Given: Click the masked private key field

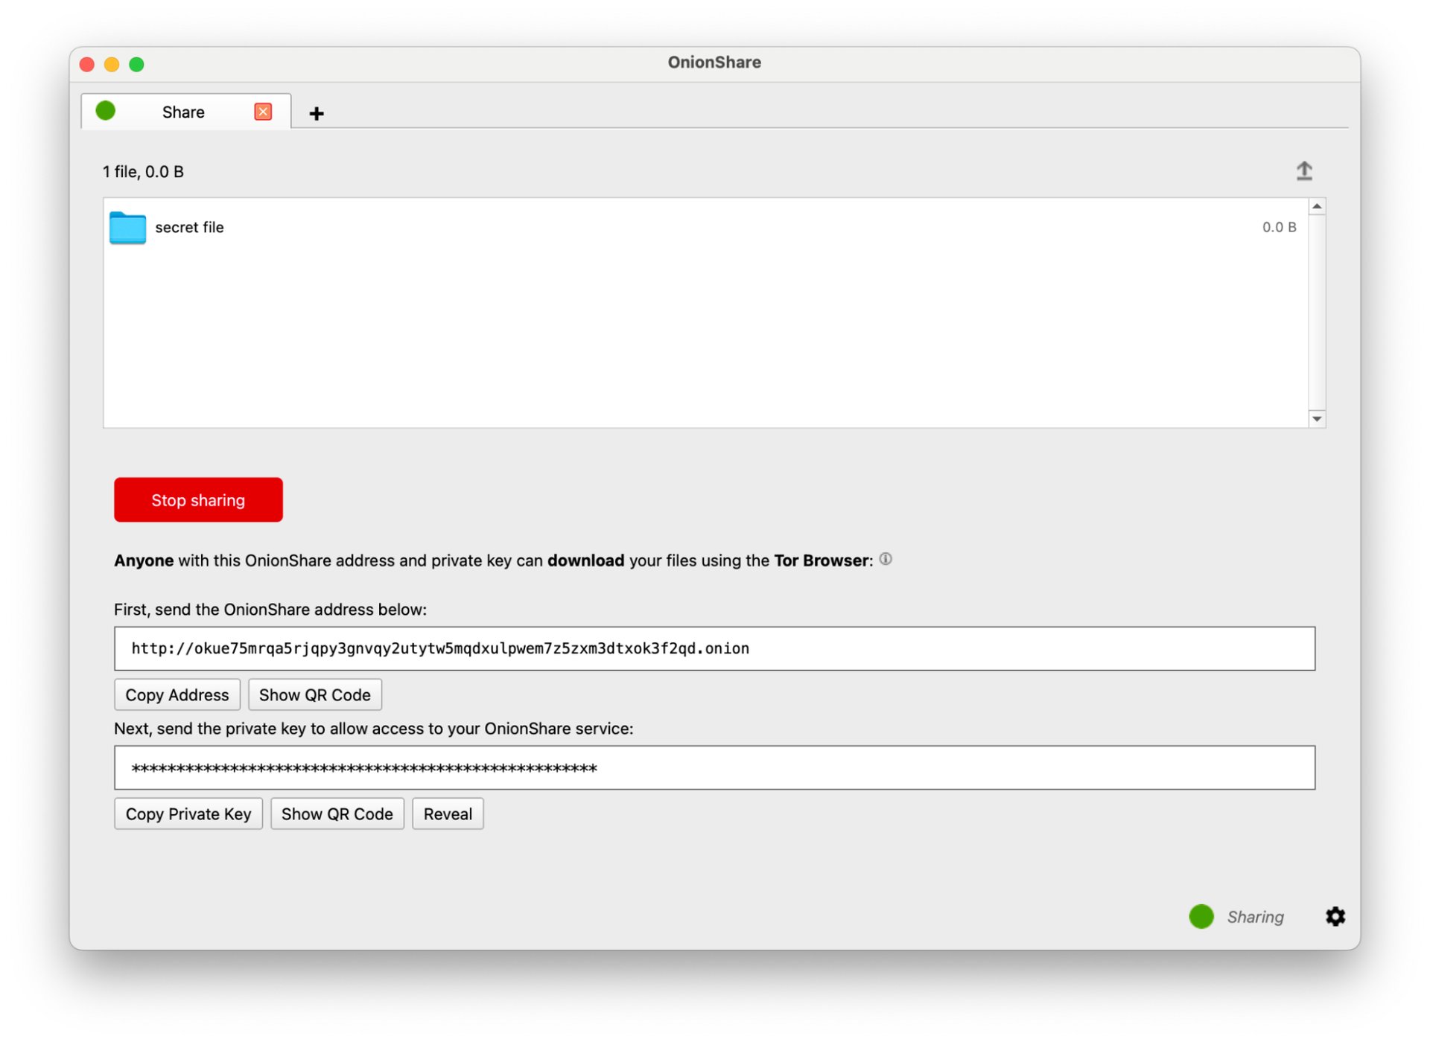Looking at the screenshot, I should pyautogui.click(x=714, y=767).
